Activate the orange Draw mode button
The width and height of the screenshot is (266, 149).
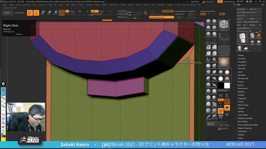point(36,13)
